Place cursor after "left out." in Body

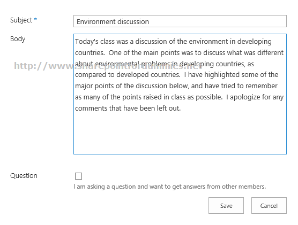click(x=181, y=108)
